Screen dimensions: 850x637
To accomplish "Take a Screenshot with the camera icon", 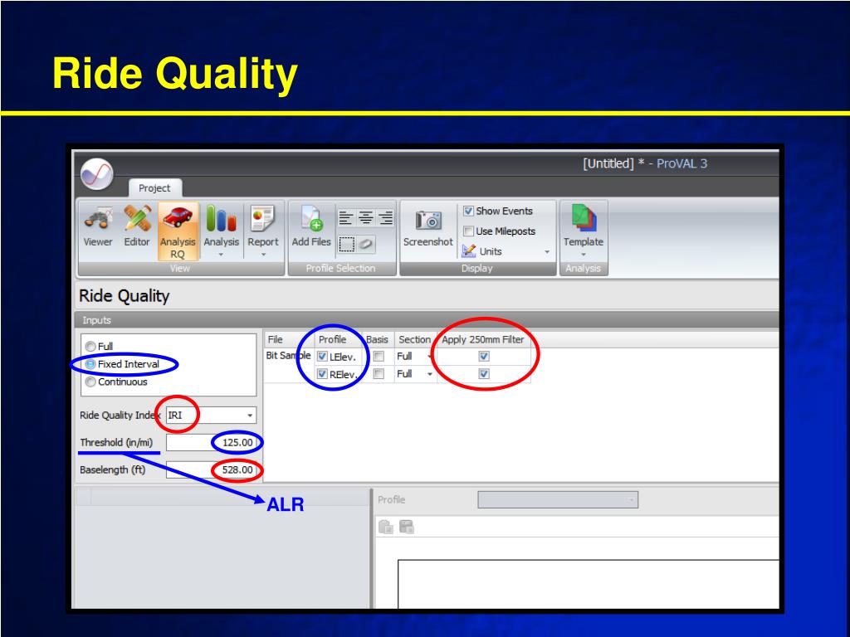I will 428,220.
